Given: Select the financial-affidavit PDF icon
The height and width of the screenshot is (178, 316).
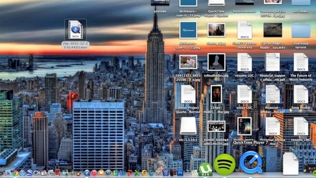Looking at the screenshot, I should [273, 94].
